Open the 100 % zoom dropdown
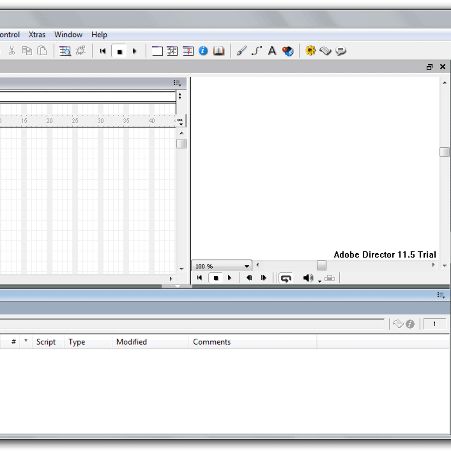 point(247,266)
